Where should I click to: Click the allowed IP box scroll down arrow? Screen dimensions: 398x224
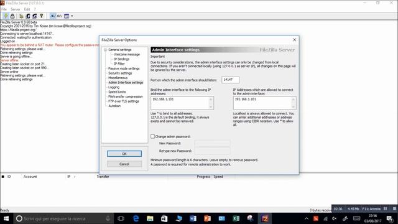point(294,107)
